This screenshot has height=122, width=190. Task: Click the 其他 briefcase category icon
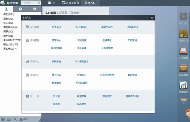pos(28,96)
